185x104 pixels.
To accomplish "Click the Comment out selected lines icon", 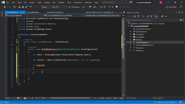I will click(x=109, y=7).
